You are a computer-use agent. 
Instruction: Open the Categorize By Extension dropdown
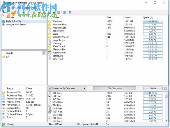pyautogui.click(x=67, y=88)
